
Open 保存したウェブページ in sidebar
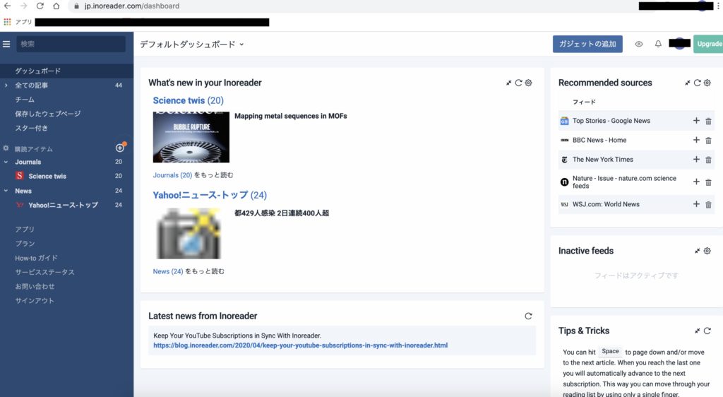(47, 114)
